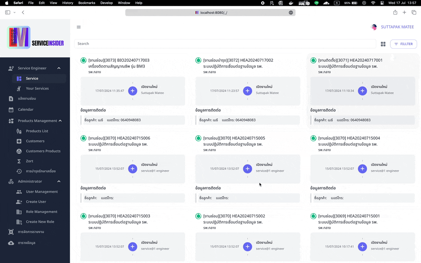Collapse the Service Engineer section
Image resolution: width=421 pixels, height=263 pixels.
click(59, 68)
